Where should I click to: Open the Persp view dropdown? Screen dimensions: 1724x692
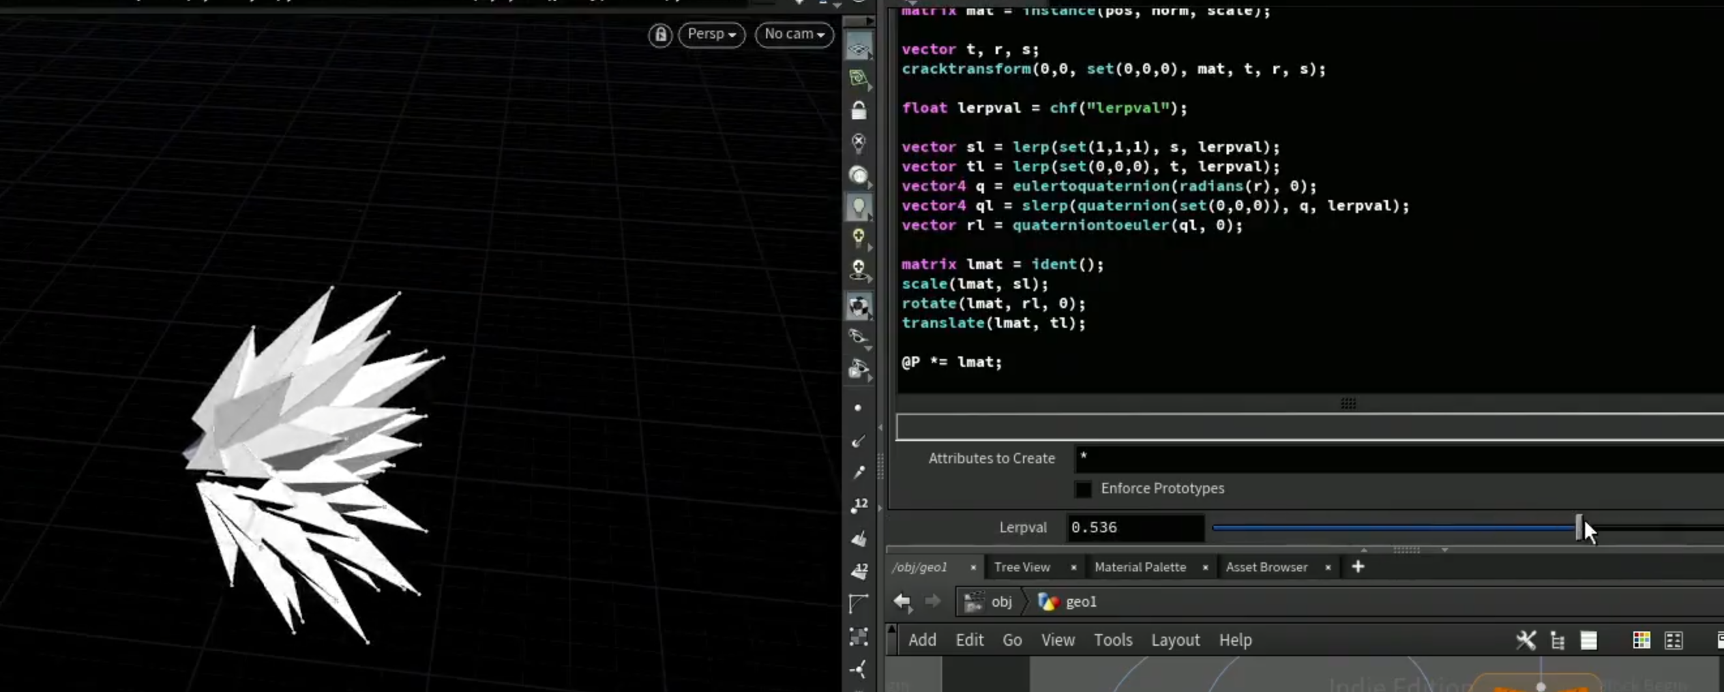711,34
